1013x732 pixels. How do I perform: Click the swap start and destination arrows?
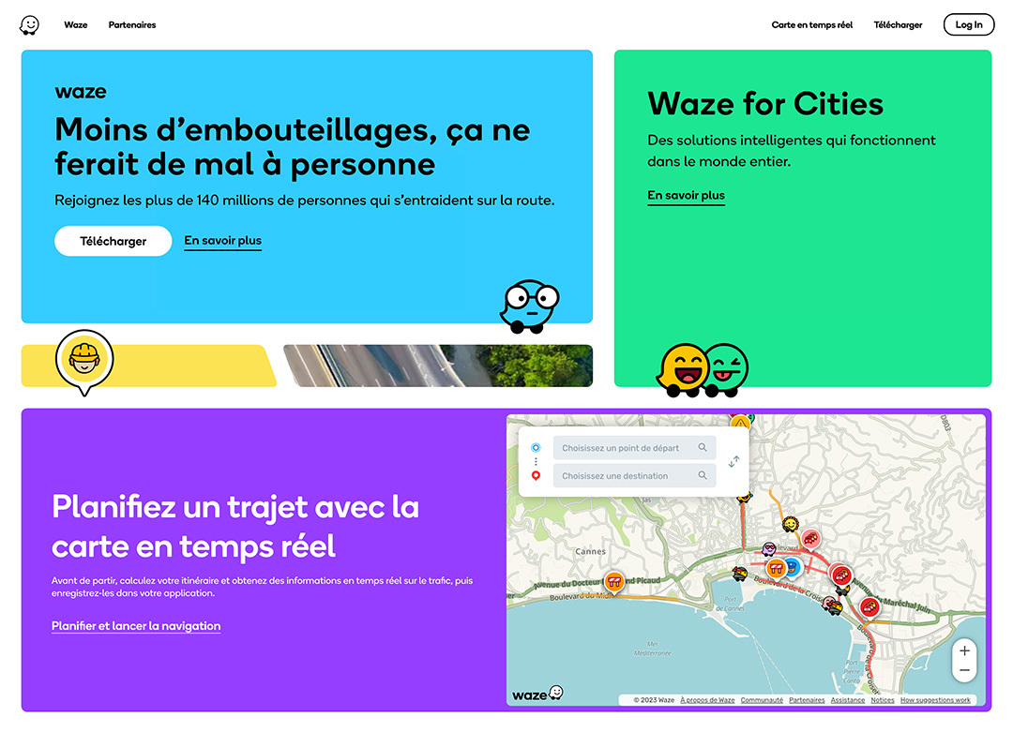click(x=734, y=461)
